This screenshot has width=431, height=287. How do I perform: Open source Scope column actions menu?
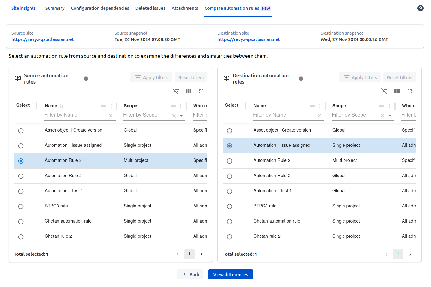[181, 106]
